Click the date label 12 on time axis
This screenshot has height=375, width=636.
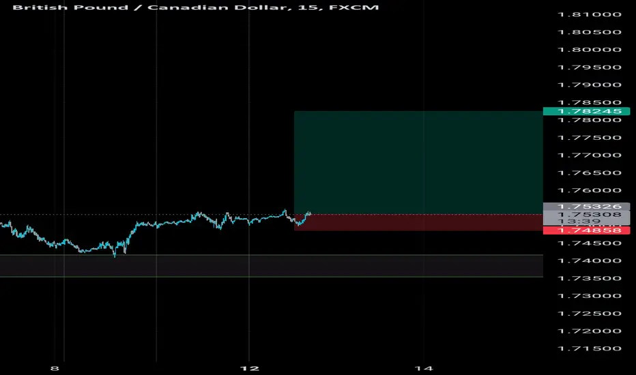point(250,368)
